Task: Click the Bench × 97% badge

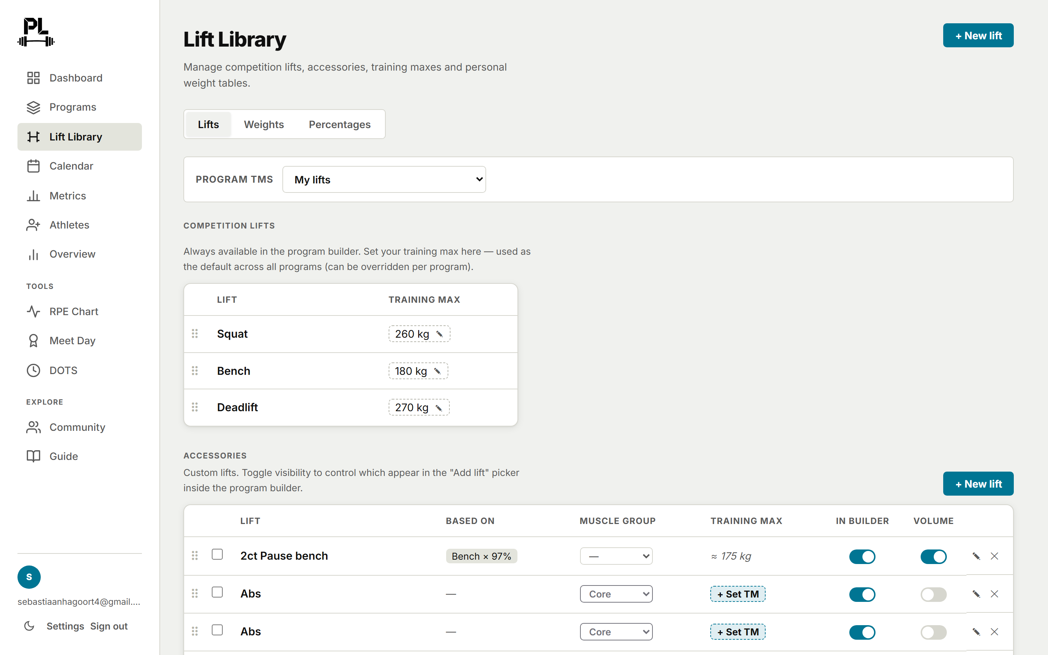Action: coord(481,556)
